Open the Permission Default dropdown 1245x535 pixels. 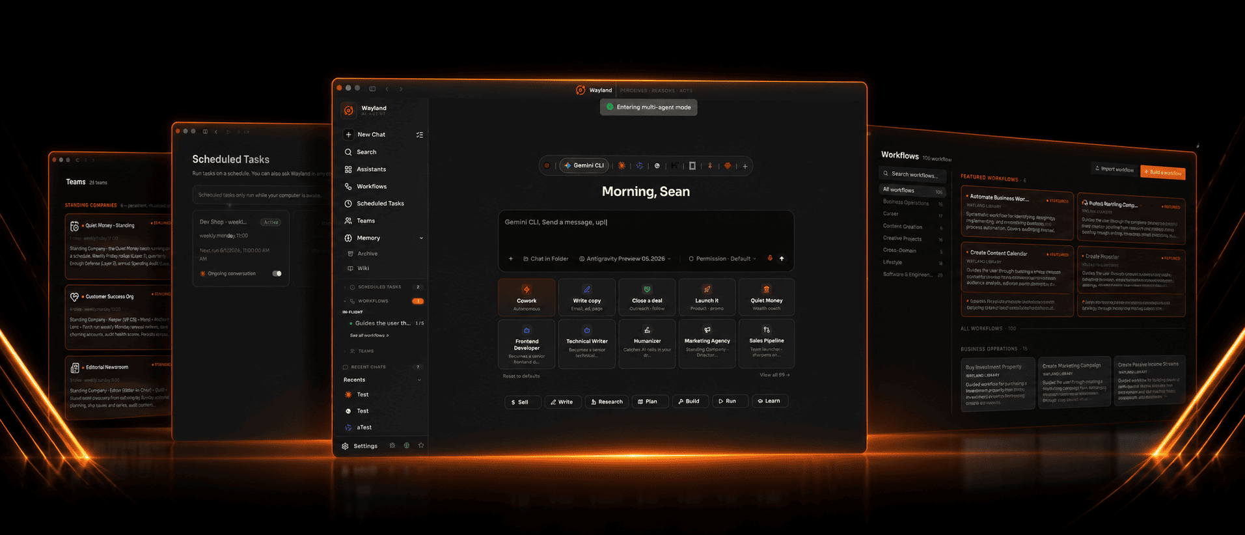722,258
